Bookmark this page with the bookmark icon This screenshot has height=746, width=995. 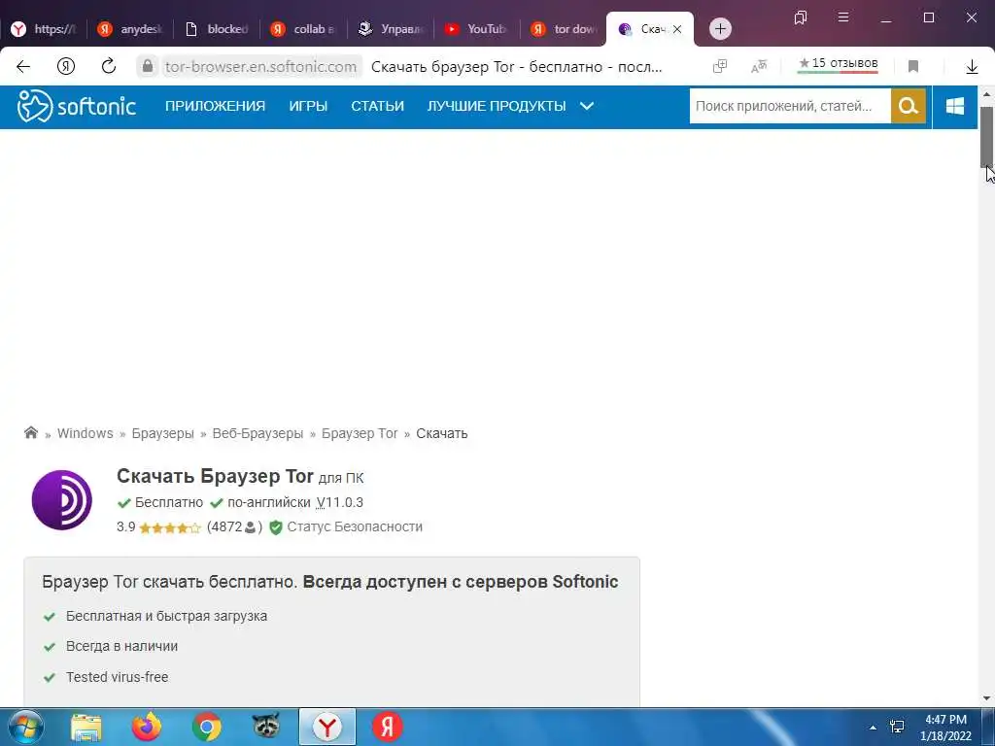pyautogui.click(x=913, y=67)
